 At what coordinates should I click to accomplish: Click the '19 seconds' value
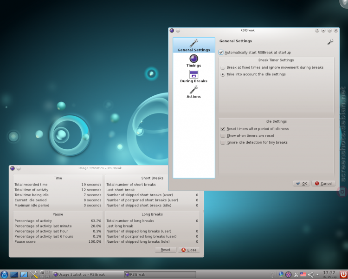click(x=91, y=185)
